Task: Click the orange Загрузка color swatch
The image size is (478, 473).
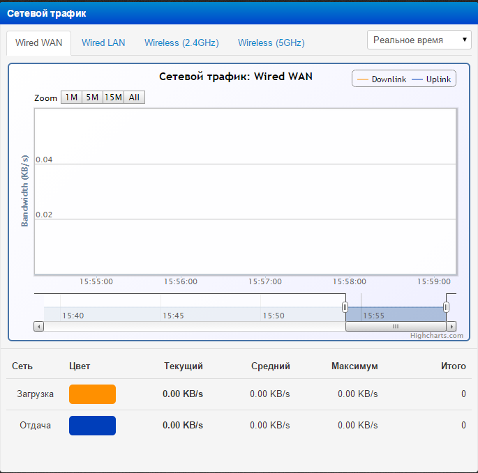Action: click(92, 394)
